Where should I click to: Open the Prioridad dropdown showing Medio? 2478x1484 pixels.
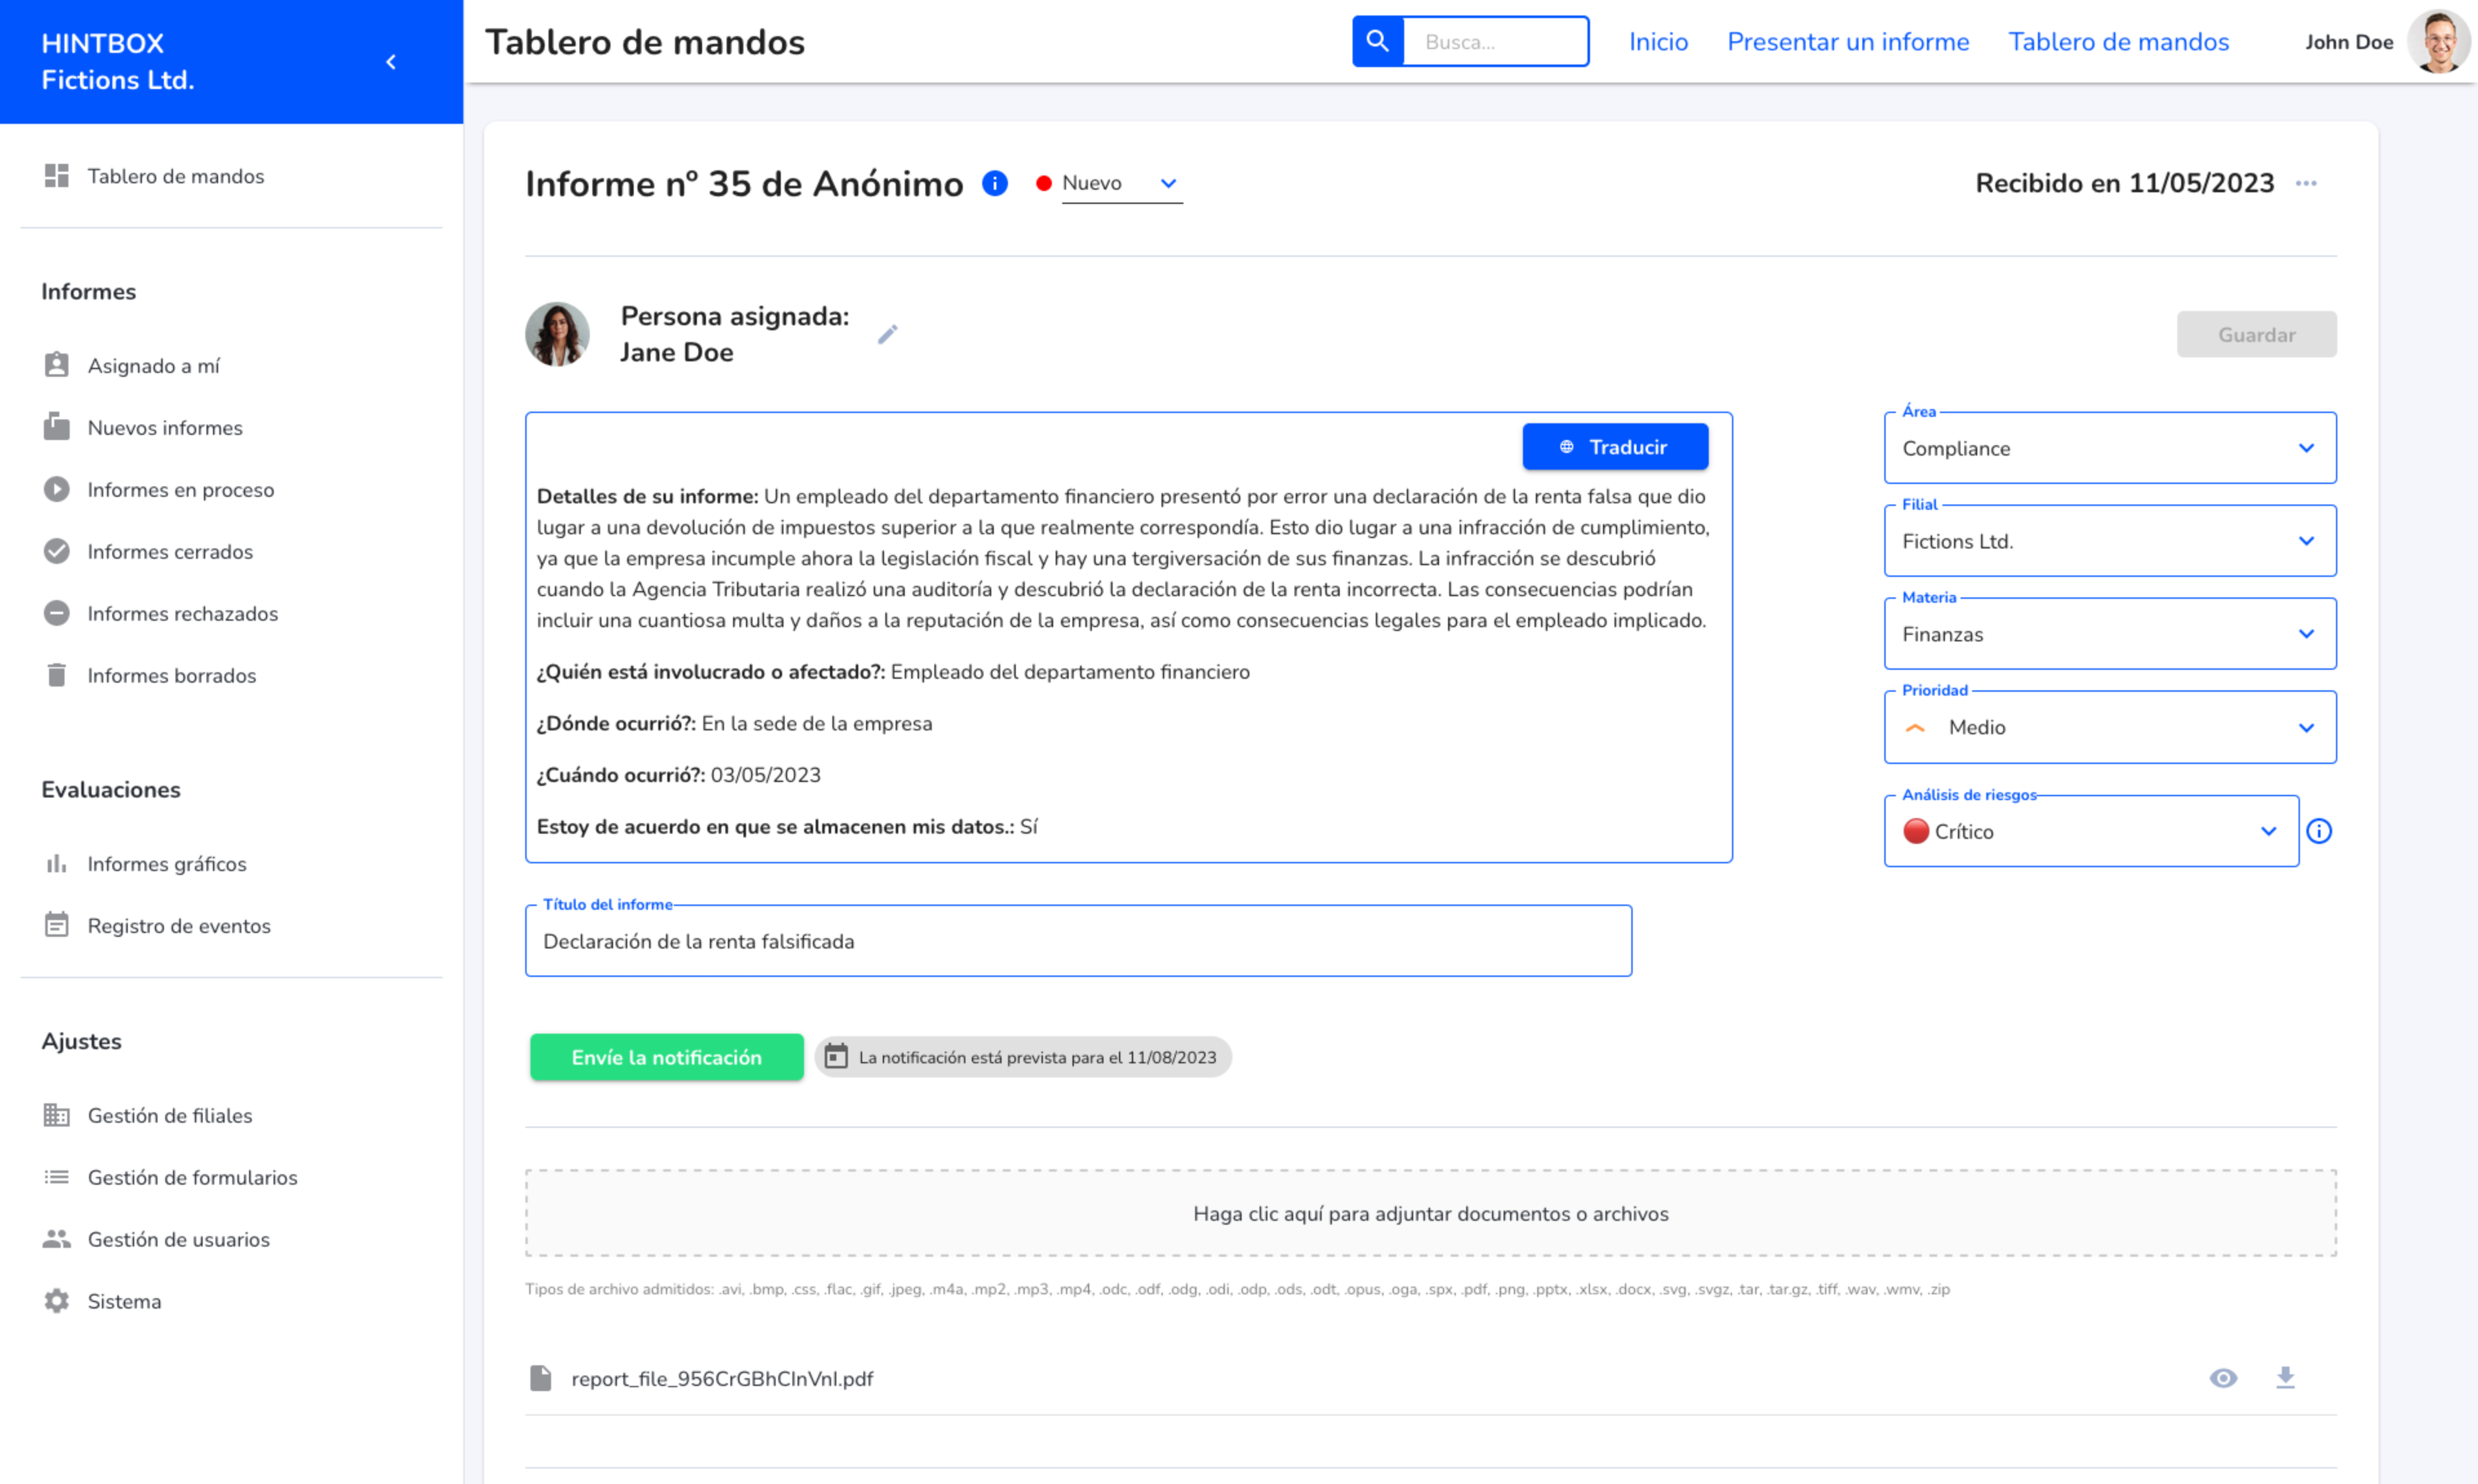pos(2110,727)
